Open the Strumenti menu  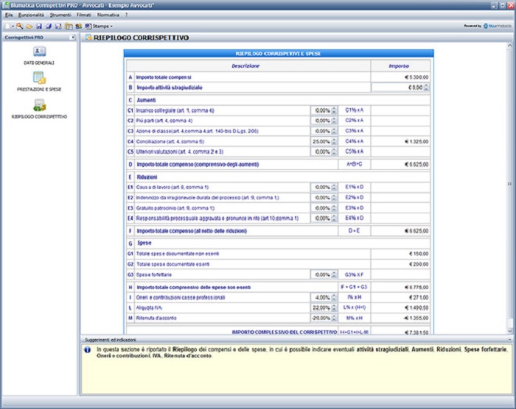click(x=60, y=14)
